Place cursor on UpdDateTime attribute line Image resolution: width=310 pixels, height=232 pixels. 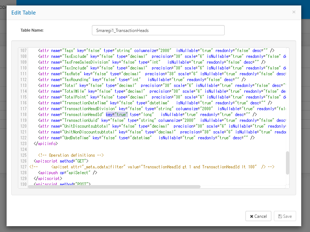tap(146, 138)
